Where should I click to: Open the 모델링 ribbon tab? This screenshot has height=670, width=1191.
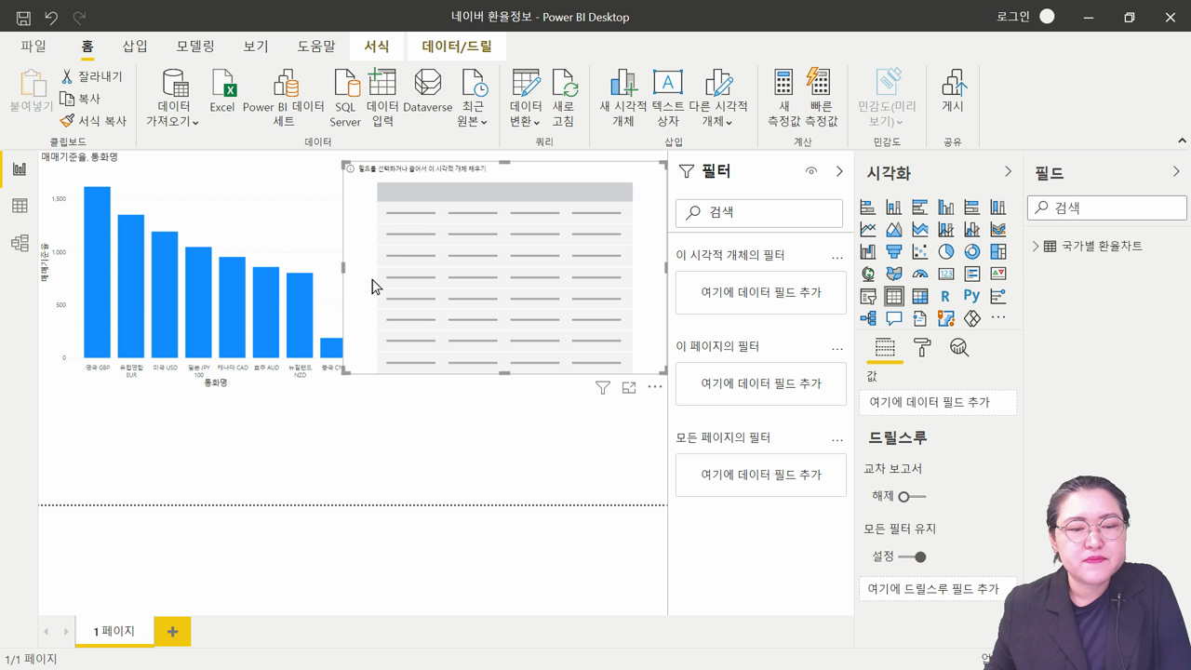(195, 46)
